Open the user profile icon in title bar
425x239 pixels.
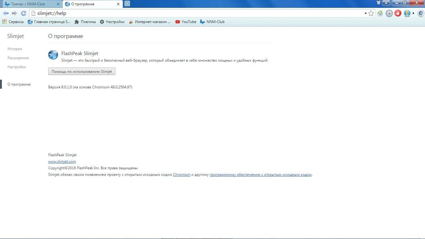click(x=386, y=2)
